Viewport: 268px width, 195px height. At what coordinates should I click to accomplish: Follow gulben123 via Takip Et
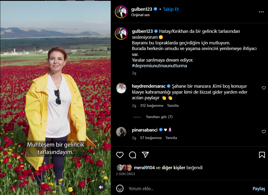click(171, 9)
